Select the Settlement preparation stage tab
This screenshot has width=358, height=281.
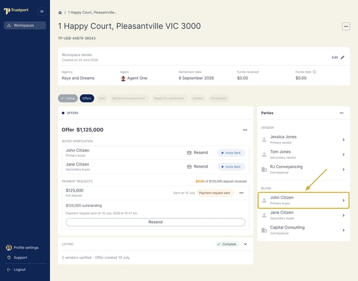129,98
